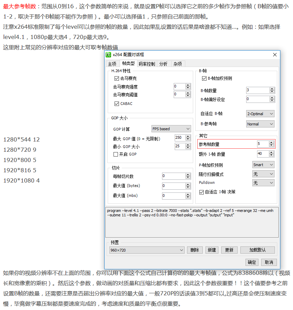Open the 预置 960×720 preset dropdown
This screenshot has width=293, height=310.
click(x=147, y=250)
